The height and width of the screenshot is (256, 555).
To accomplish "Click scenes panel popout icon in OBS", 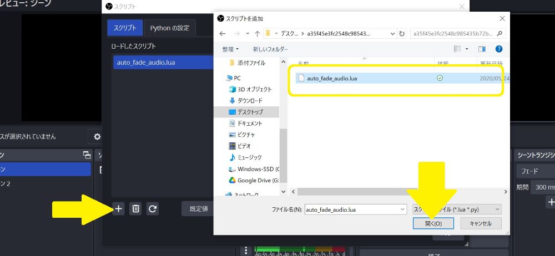I will (87, 155).
